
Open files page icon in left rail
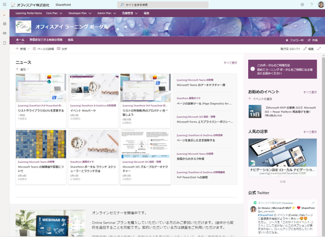(x=4, y=43)
